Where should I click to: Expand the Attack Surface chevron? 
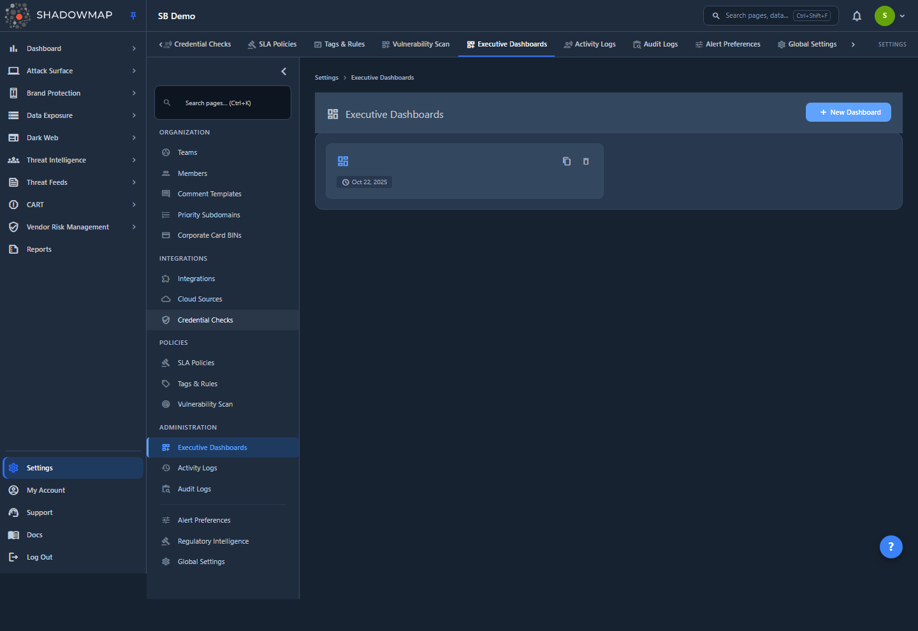click(134, 71)
